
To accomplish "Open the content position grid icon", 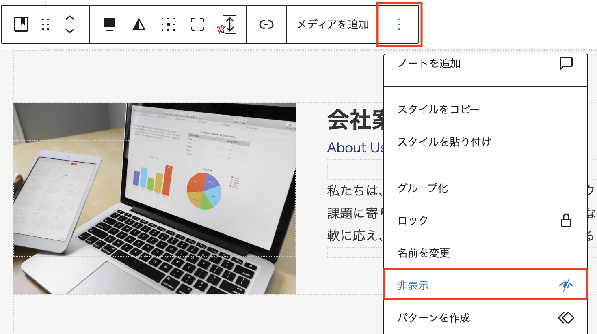I will click(x=168, y=24).
